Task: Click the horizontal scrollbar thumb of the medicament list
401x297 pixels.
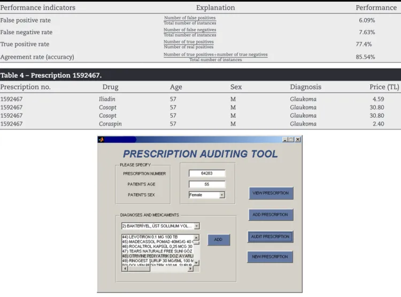Action: coord(139,269)
